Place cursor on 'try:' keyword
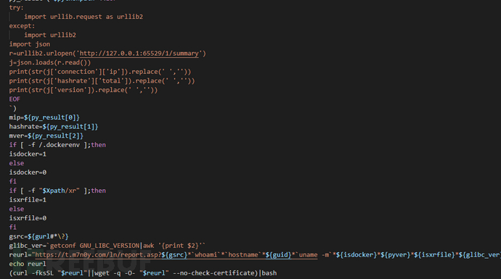This screenshot has width=501, height=279. 16,7
